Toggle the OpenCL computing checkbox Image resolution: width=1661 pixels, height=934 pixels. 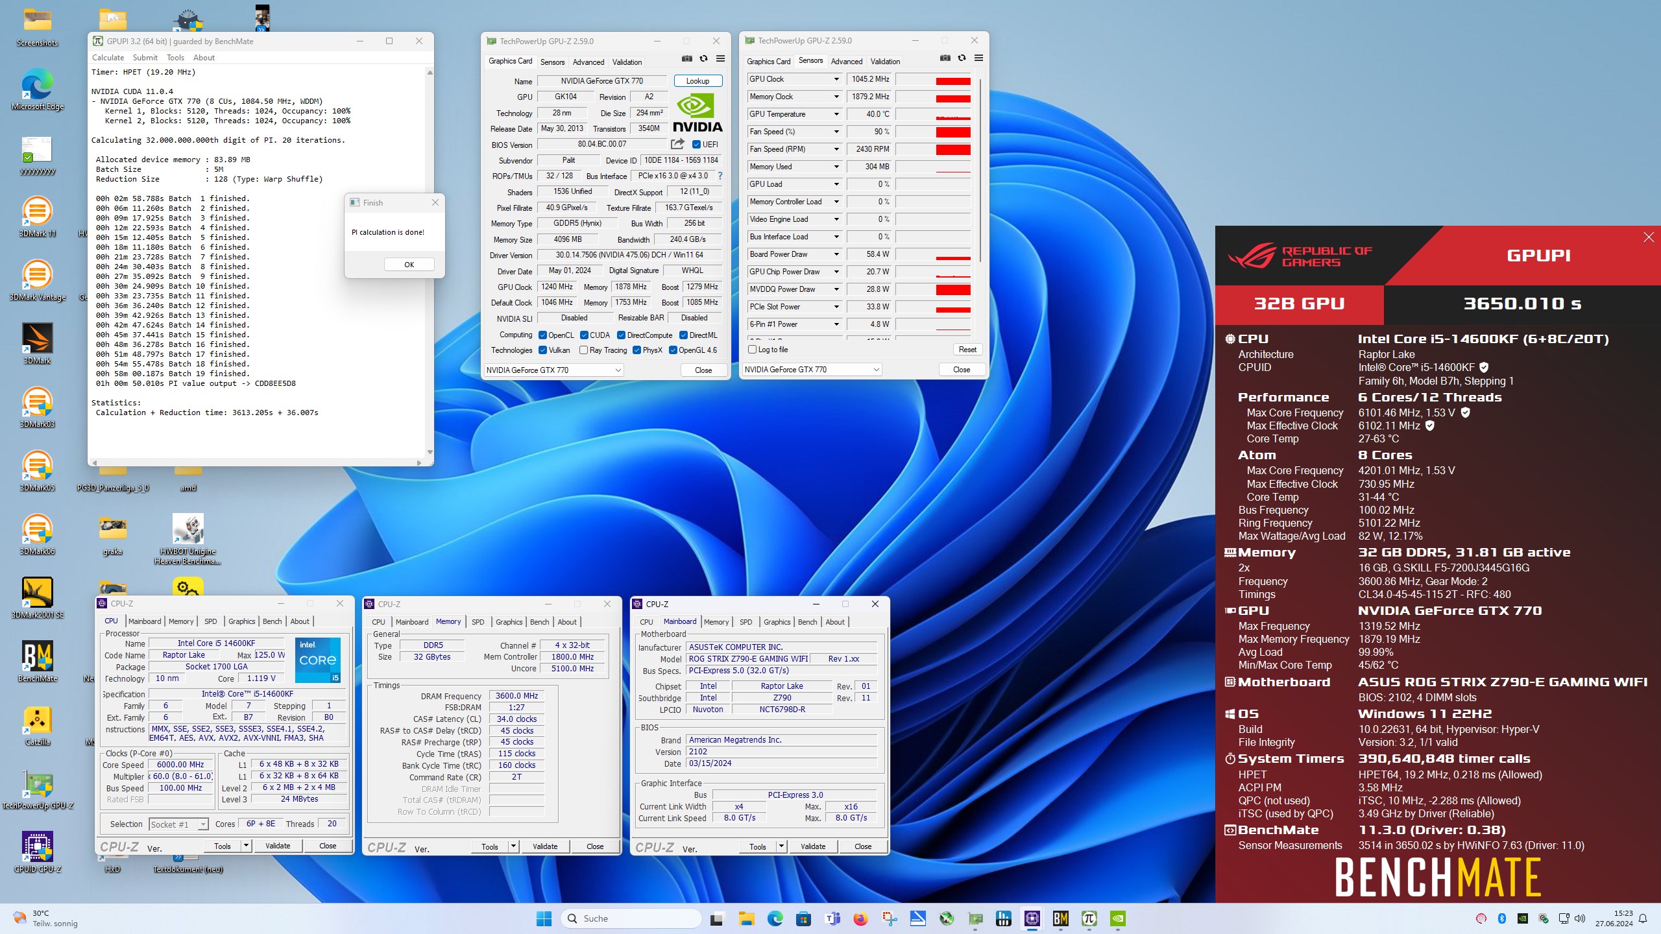pyautogui.click(x=542, y=335)
